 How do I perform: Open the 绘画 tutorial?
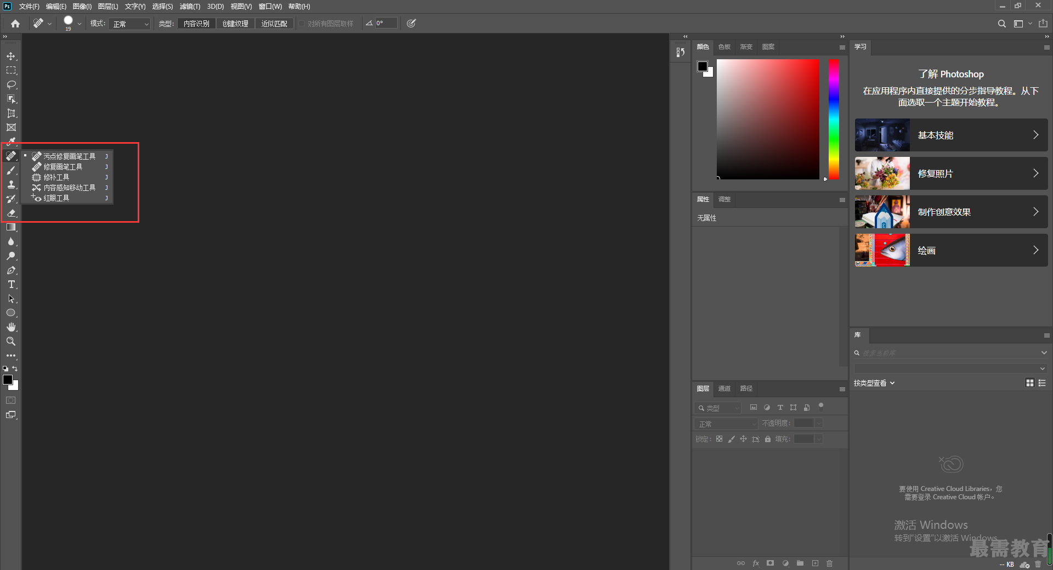pyautogui.click(x=951, y=250)
